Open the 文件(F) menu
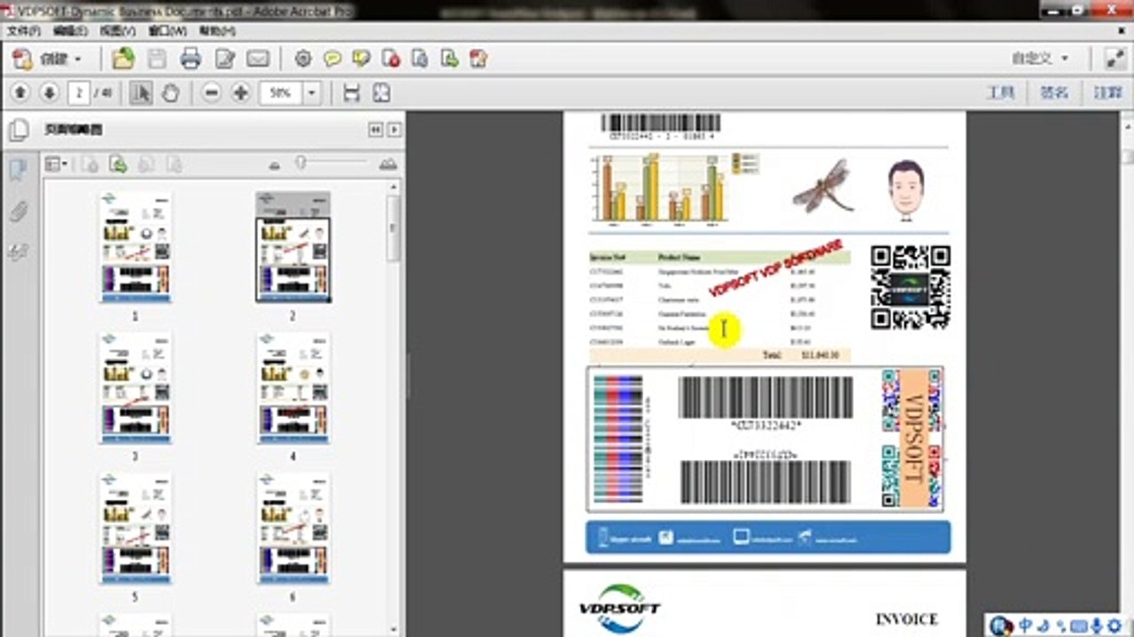 (23, 30)
